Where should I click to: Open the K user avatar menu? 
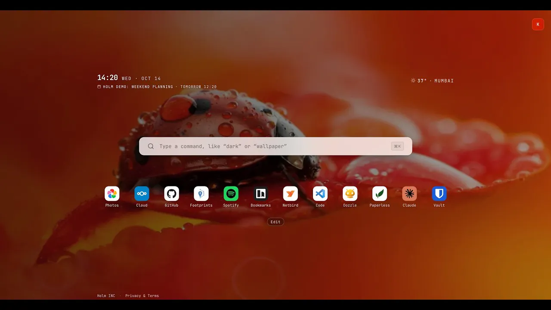pyautogui.click(x=538, y=25)
